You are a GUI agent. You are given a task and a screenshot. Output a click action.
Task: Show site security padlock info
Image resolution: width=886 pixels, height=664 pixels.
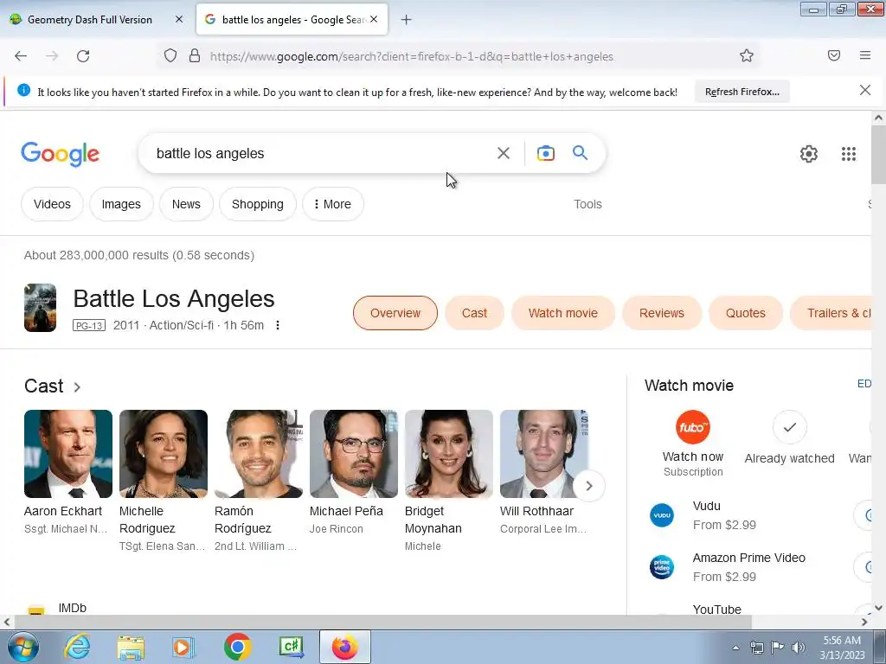point(195,56)
